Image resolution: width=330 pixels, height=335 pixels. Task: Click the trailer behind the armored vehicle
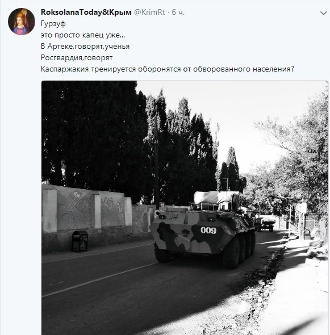coord(267,225)
